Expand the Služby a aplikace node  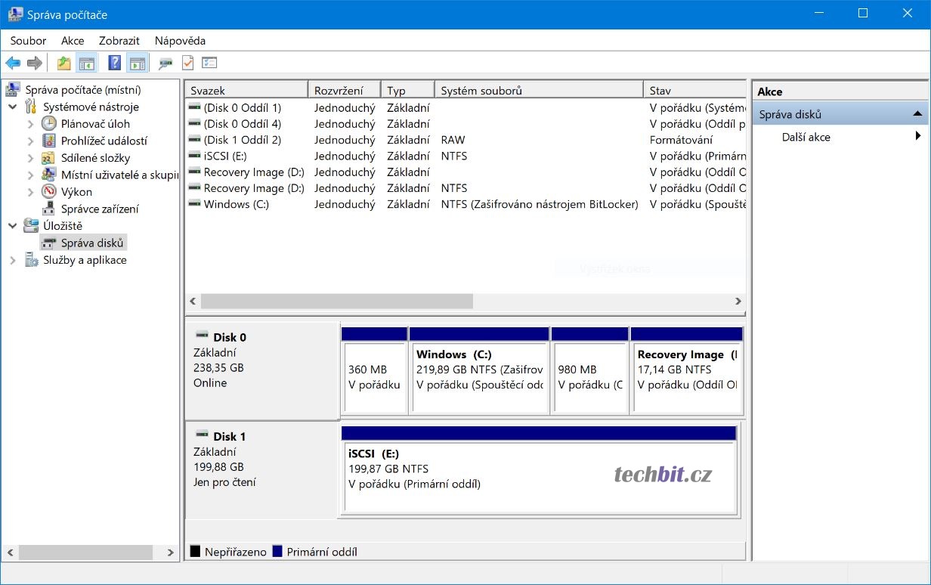[13, 261]
